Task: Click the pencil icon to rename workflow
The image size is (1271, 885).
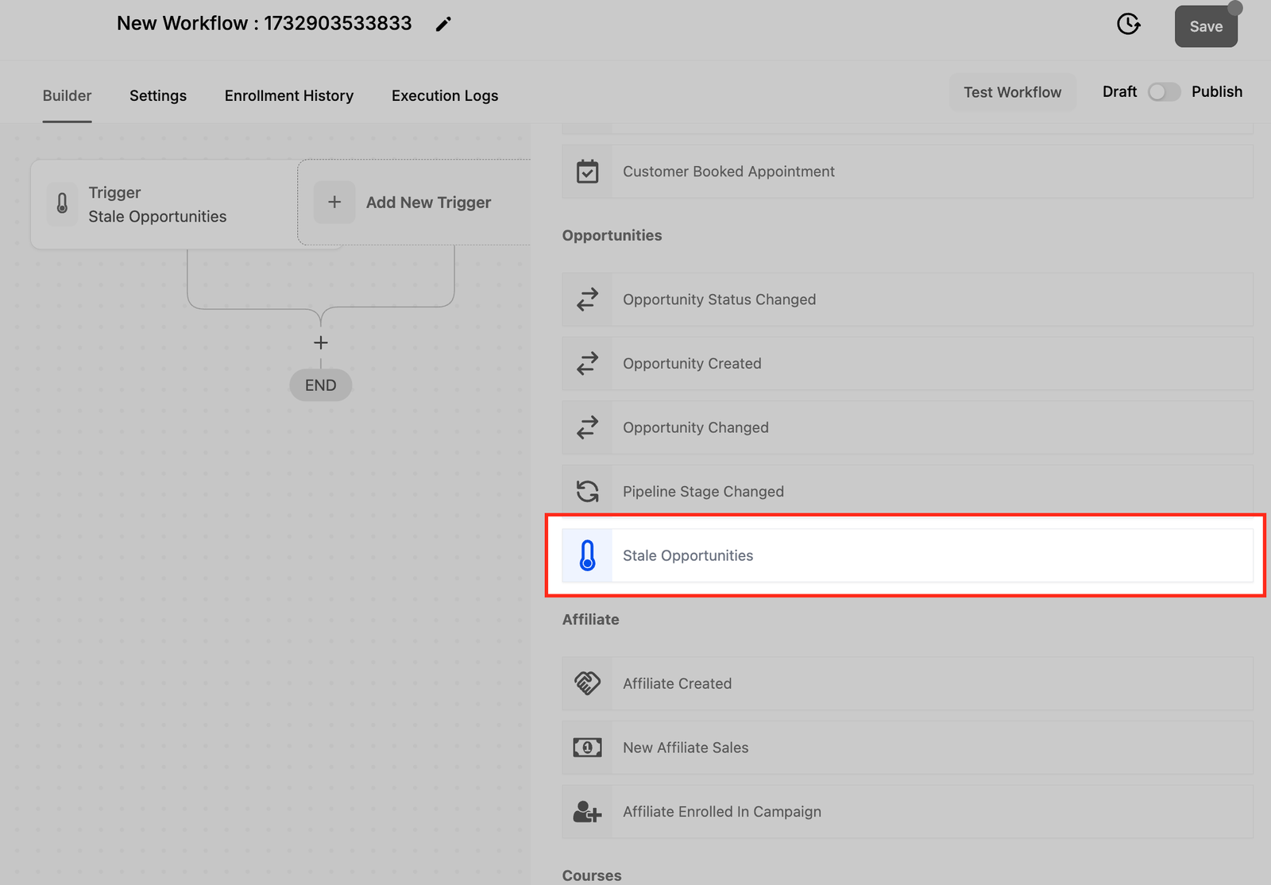Action: point(443,25)
